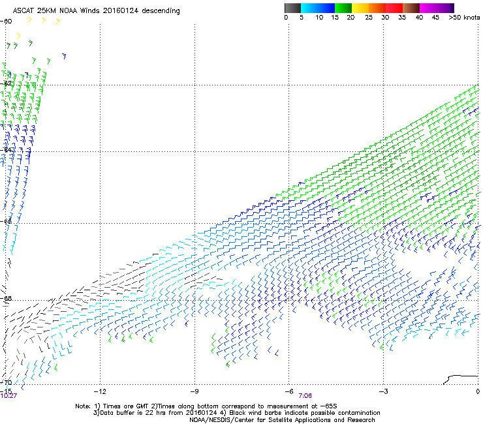Click the purple time stamp '7:08'
Viewport: 483px width, 424px height.
click(305, 396)
